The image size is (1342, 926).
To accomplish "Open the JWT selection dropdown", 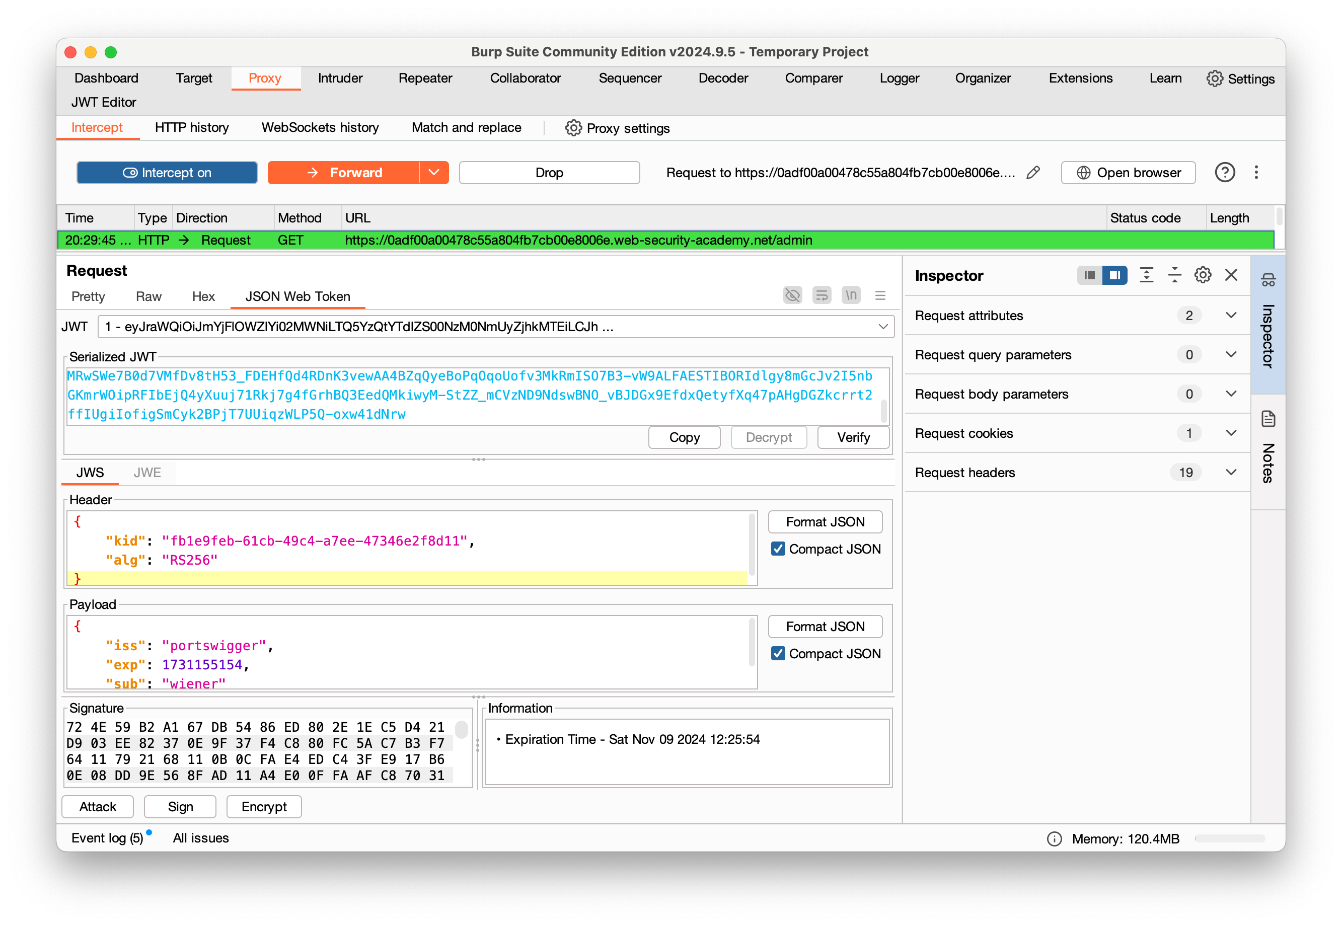I will 882,327.
